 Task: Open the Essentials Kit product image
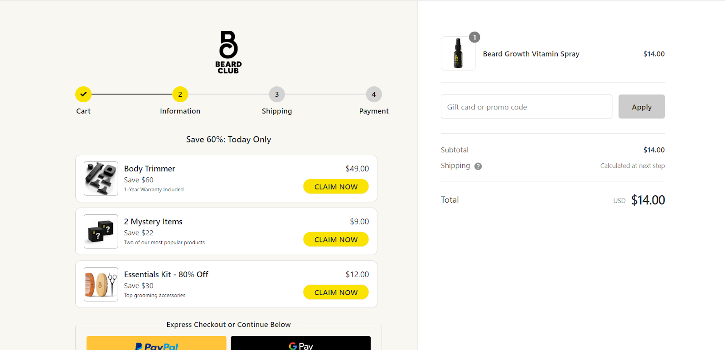pos(101,284)
